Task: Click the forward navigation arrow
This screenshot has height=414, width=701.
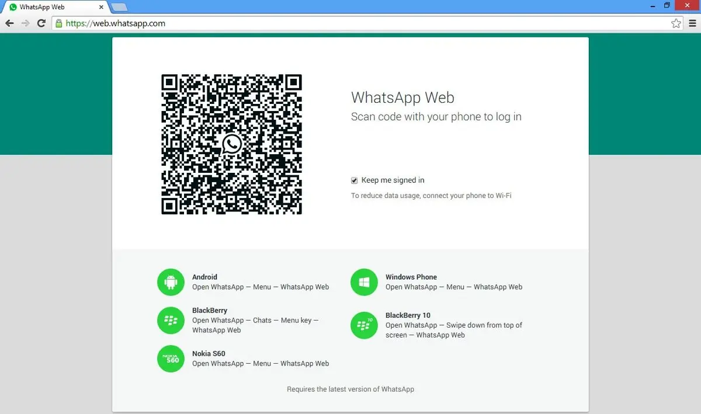Action: click(25, 23)
